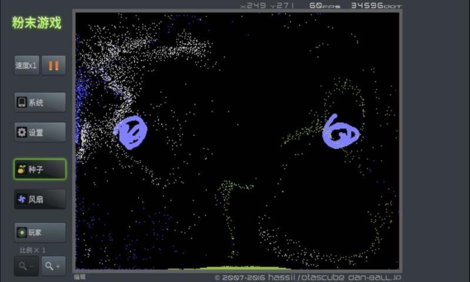Open the 系统 system menu
Viewport: 470px width, 282px height.
click(x=40, y=102)
